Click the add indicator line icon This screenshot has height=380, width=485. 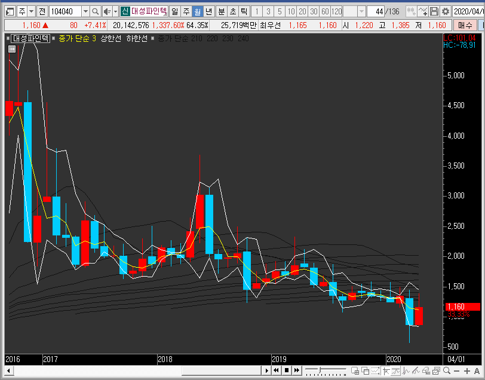422,12
